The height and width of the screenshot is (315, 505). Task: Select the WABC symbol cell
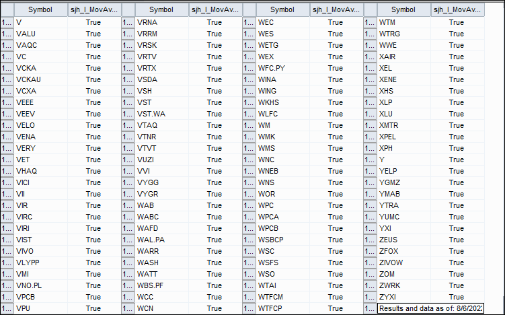click(161, 217)
